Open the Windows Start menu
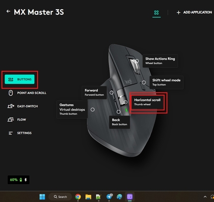This screenshot has width=214, height=202. tap(42, 197)
